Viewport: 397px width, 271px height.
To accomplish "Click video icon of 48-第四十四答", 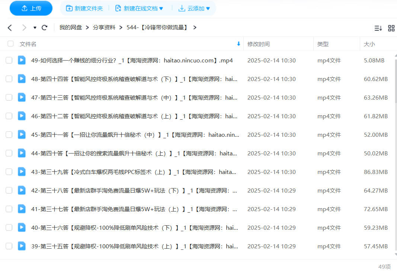I will click(x=22, y=79).
